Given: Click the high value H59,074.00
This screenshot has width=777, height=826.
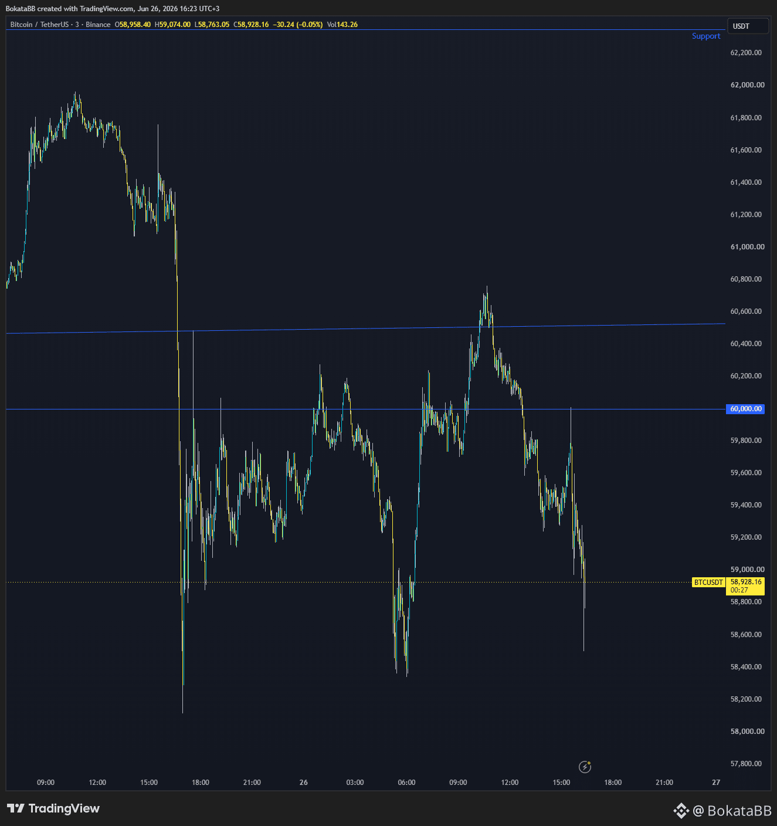Looking at the screenshot, I should (172, 25).
